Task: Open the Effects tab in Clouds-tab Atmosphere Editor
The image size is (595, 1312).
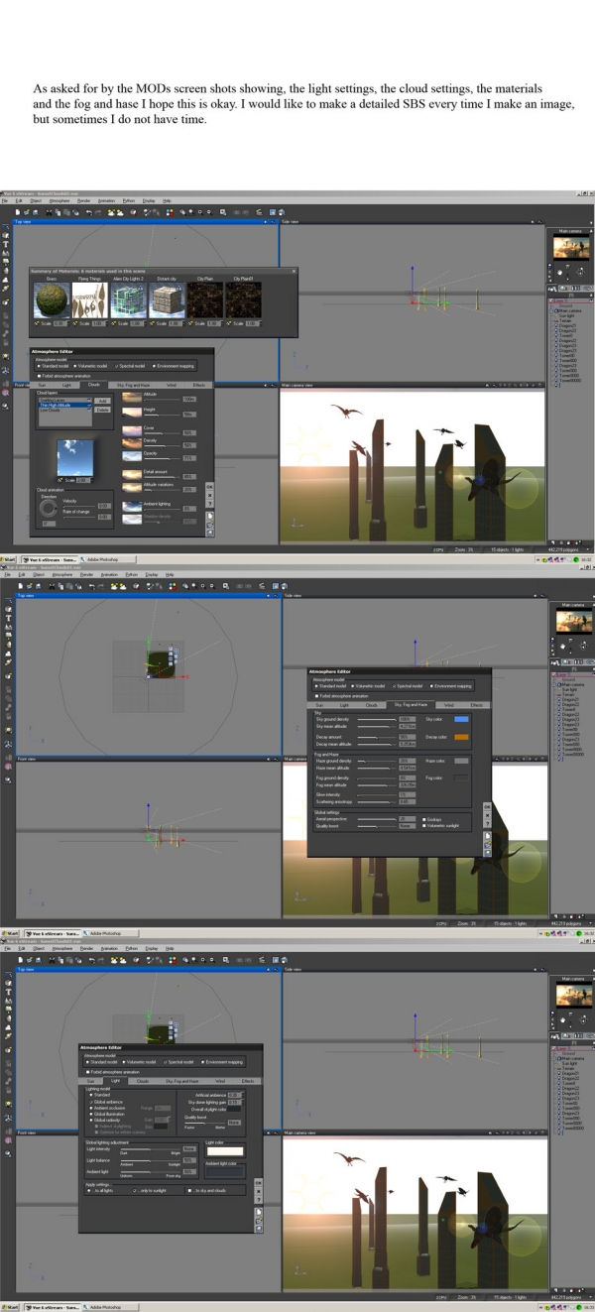Action: pos(198,385)
